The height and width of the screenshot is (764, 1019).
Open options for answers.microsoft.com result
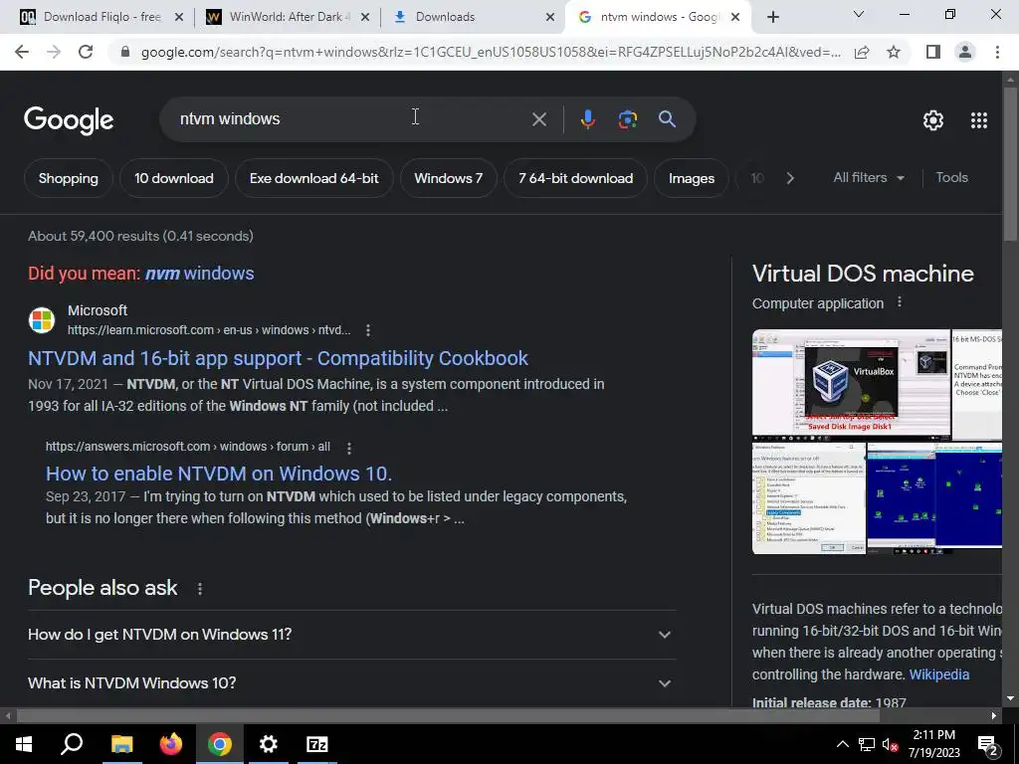(349, 448)
